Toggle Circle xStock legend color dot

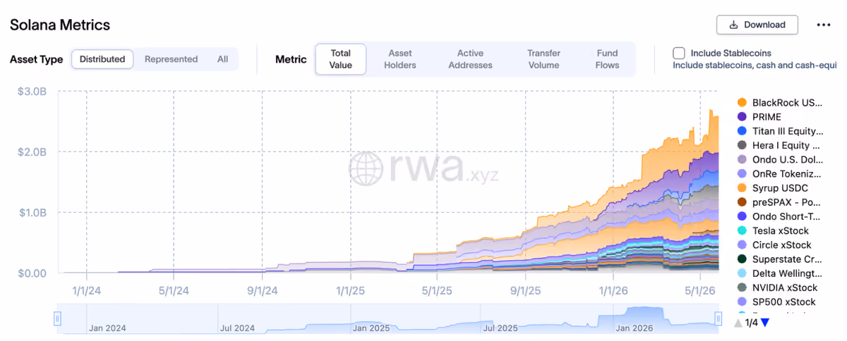tap(742, 244)
